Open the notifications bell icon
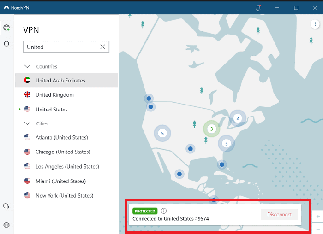This screenshot has width=323, height=234. (x=258, y=8)
